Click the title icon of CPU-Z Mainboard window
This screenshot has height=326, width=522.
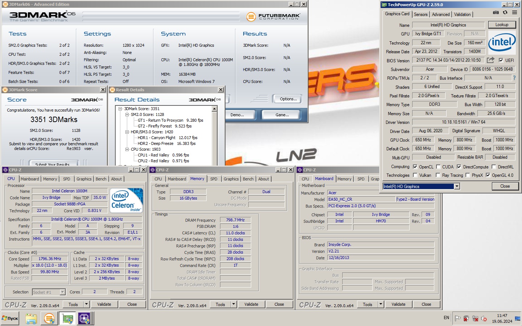pos(300,170)
